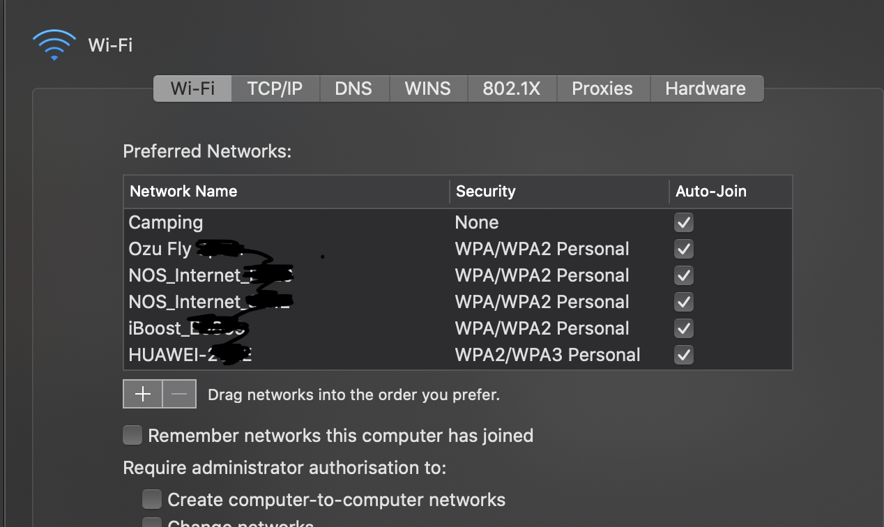Switch to the Hardware tab
Screen dimensions: 884x527
[x=706, y=89]
